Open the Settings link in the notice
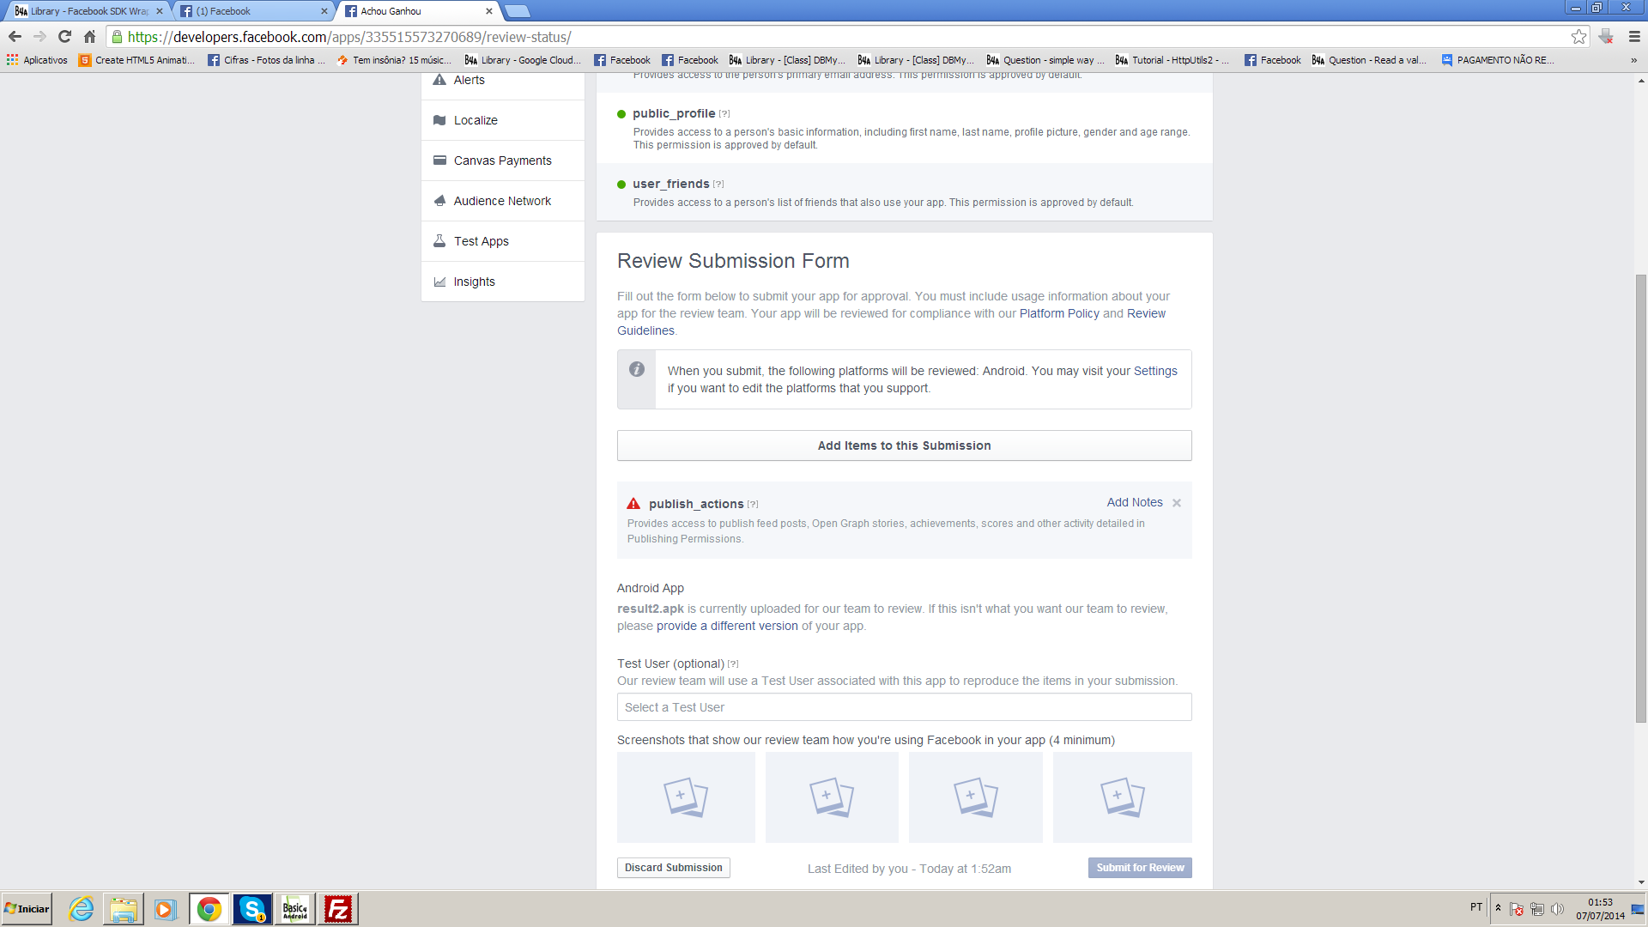Viewport: 1648px width, 927px height. point(1155,371)
